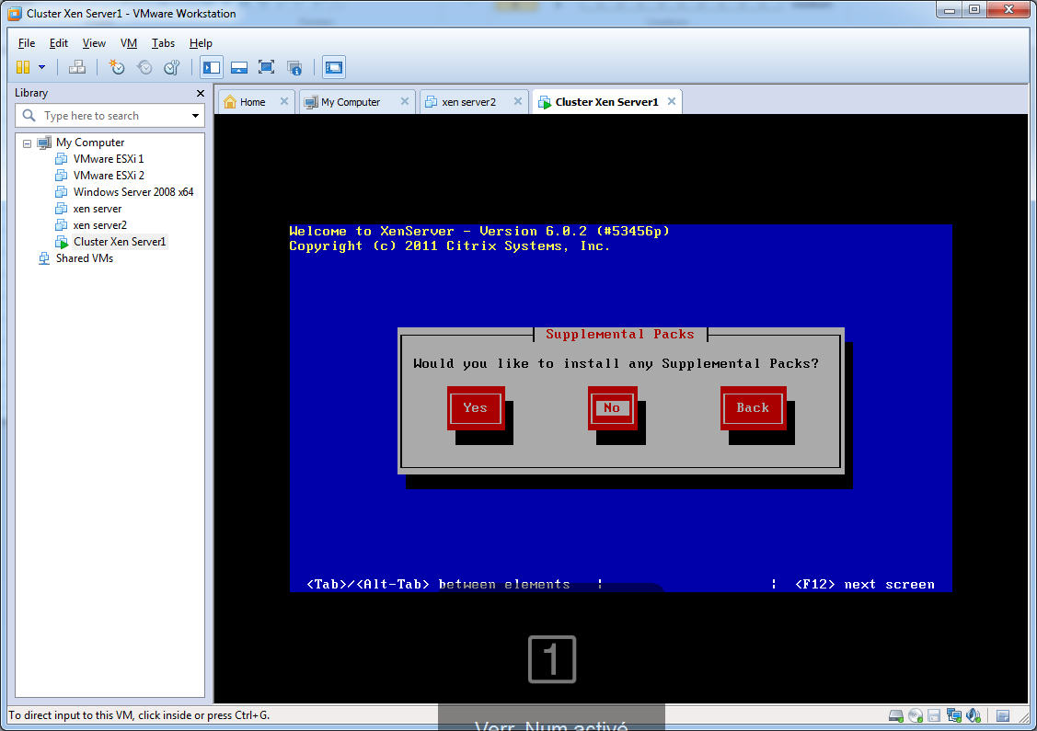Open the VM menu

point(129,43)
